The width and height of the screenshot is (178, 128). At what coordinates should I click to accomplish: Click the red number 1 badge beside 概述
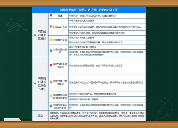pos(51,15)
